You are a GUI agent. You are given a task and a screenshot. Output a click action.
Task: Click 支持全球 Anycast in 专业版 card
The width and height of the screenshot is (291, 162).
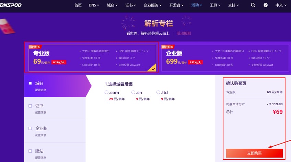(x=129, y=65)
